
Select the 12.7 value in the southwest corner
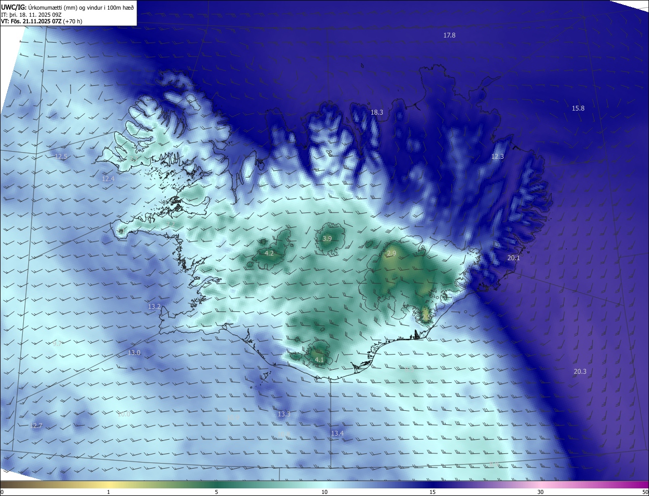pos(36,426)
